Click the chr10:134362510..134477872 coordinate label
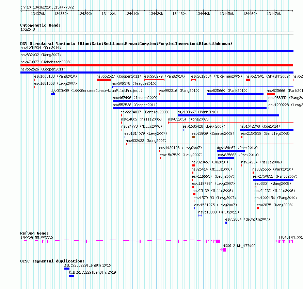The image size is (303, 289). [47, 7]
